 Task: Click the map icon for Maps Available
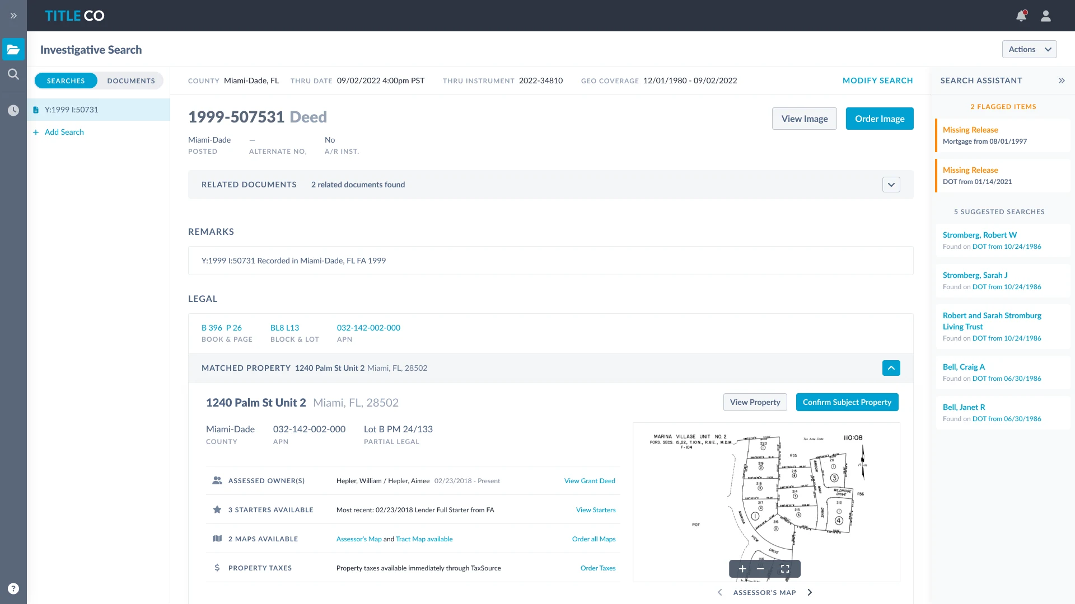(x=217, y=539)
